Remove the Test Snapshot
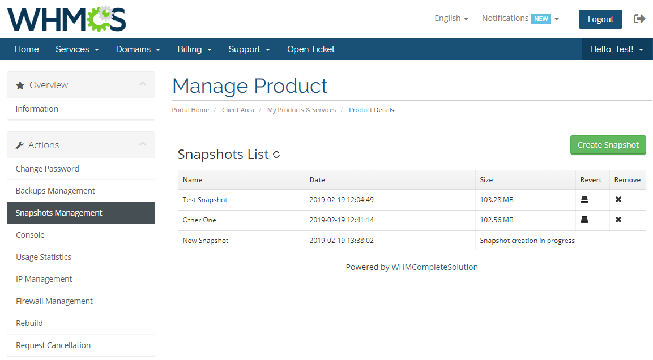 click(618, 199)
